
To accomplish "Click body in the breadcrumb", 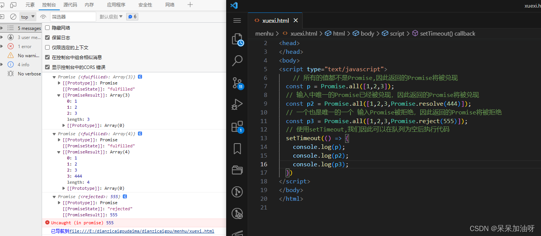I will pos(367,33).
